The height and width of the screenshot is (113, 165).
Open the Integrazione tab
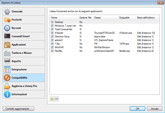[24, 69]
